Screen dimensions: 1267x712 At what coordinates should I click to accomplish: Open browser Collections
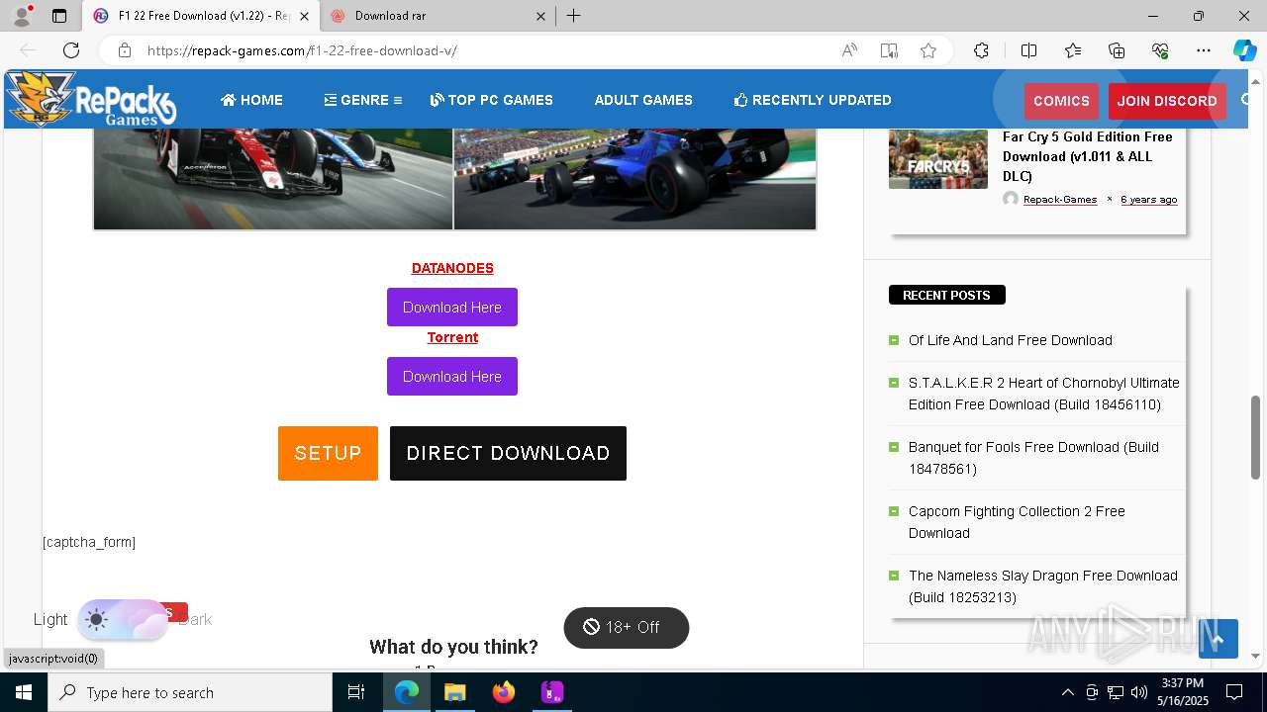(1117, 50)
